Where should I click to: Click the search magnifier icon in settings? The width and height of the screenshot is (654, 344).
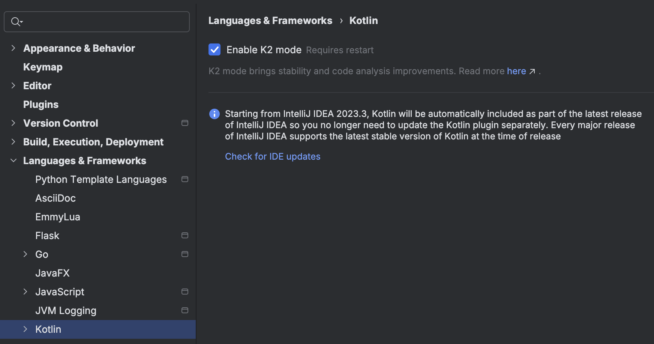[x=16, y=21]
